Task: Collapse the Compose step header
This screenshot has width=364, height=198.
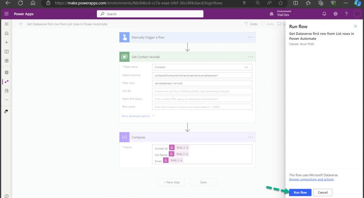Action: (188, 137)
